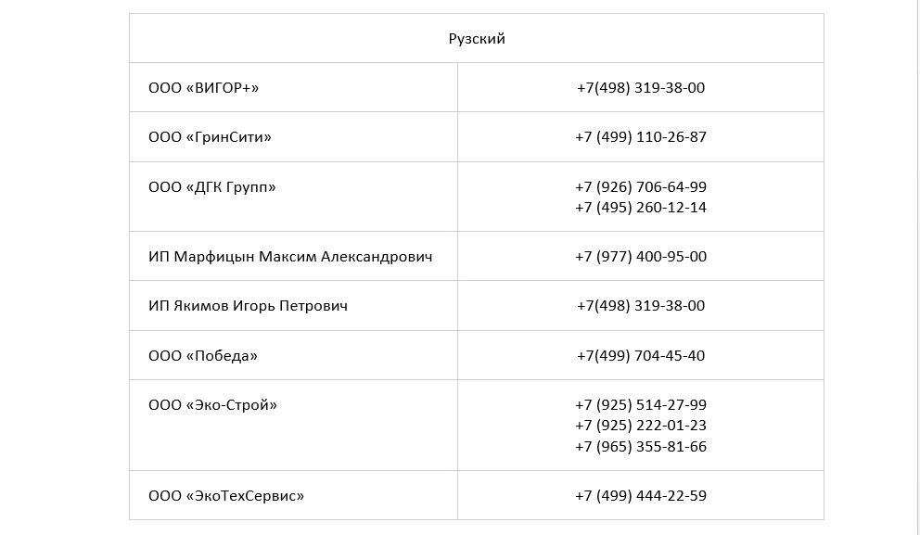Select ИП Марфицын Максим Александрович entry

coord(290,257)
